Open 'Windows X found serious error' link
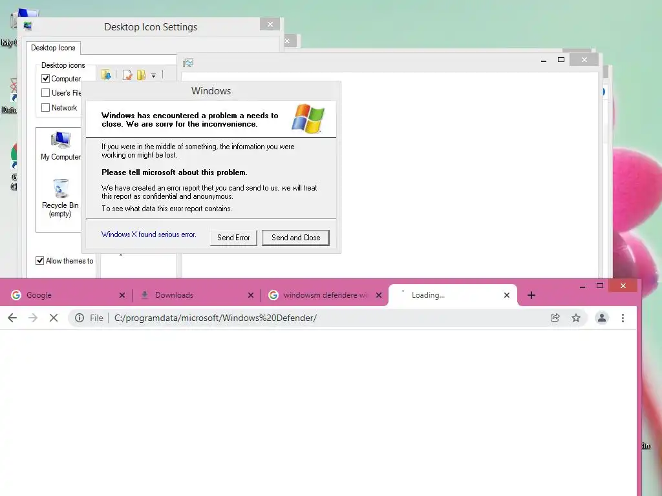The image size is (662, 496). coord(149,234)
